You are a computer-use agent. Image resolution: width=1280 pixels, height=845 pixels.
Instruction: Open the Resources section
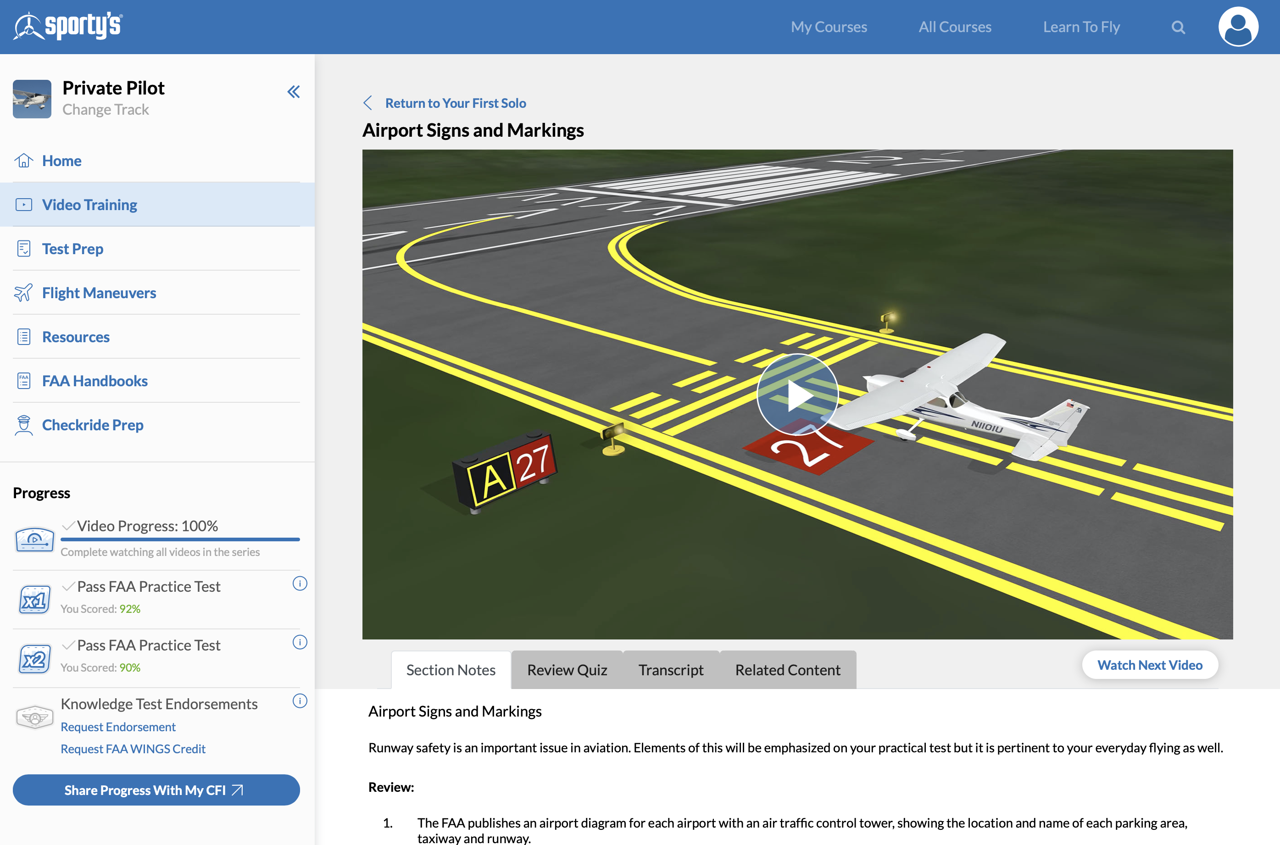[x=75, y=336]
